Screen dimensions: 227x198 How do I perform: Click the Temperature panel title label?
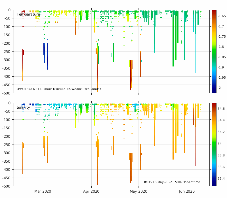point(28,14)
